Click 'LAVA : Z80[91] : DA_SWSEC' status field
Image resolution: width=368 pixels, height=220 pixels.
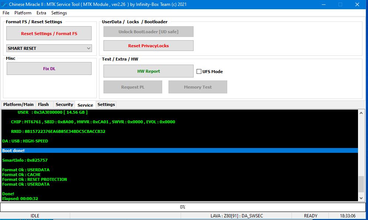coord(236,216)
